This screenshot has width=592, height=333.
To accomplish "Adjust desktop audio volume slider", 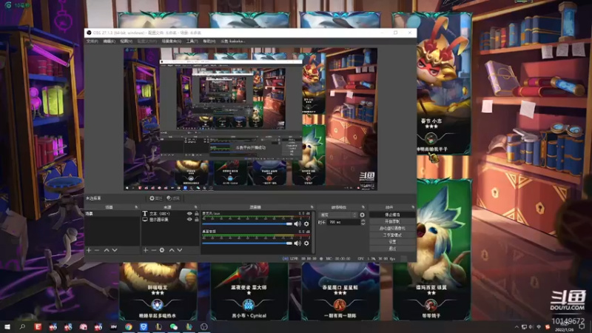I will (247, 243).
